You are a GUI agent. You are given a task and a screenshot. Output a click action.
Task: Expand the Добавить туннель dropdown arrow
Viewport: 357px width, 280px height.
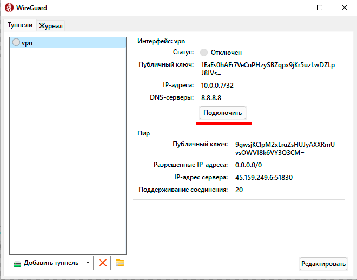pyautogui.click(x=88, y=263)
